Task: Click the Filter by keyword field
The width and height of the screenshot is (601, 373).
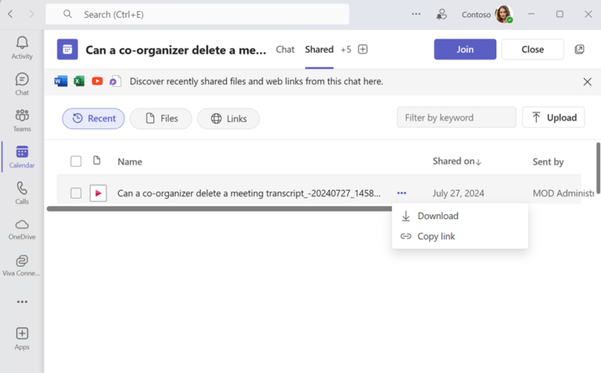Action: 456,117
